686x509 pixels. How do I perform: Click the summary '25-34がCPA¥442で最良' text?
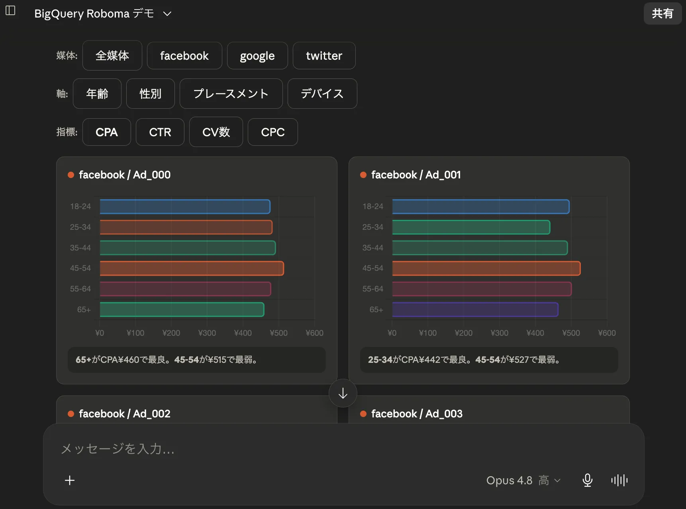pos(420,360)
